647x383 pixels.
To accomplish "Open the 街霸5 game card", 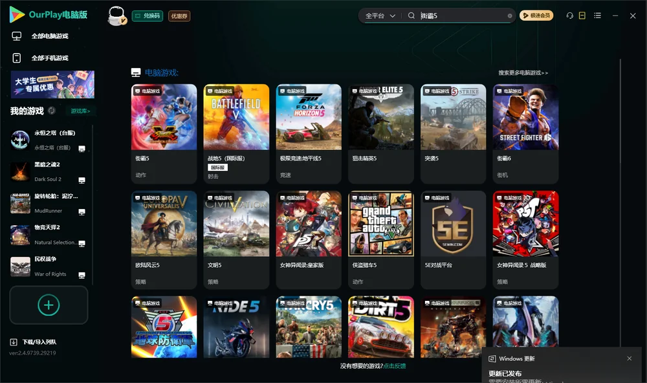I will (164, 134).
